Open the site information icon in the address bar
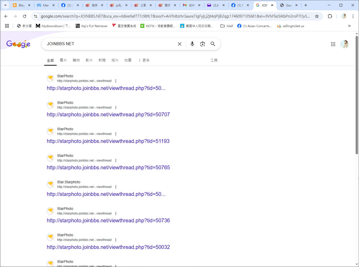 click(x=36, y=16)
